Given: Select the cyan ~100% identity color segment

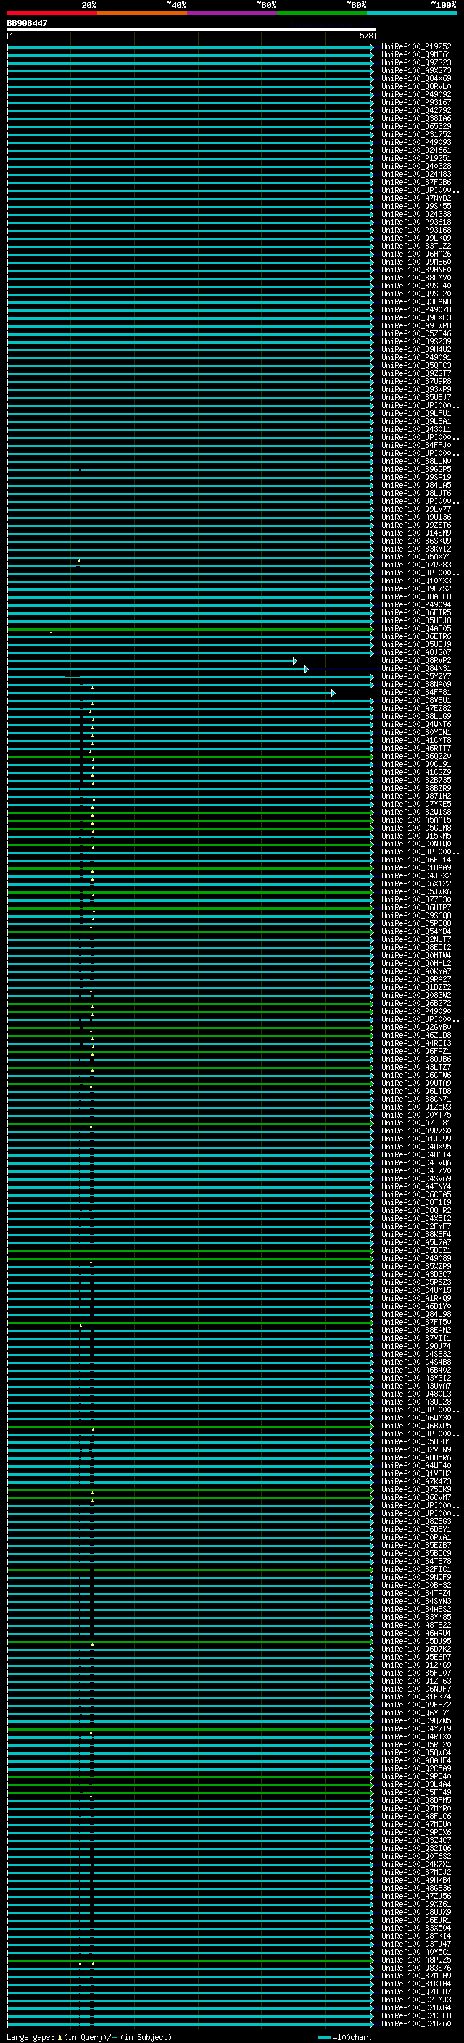Looking at the screenshot, I should click(x=412, y=13).
